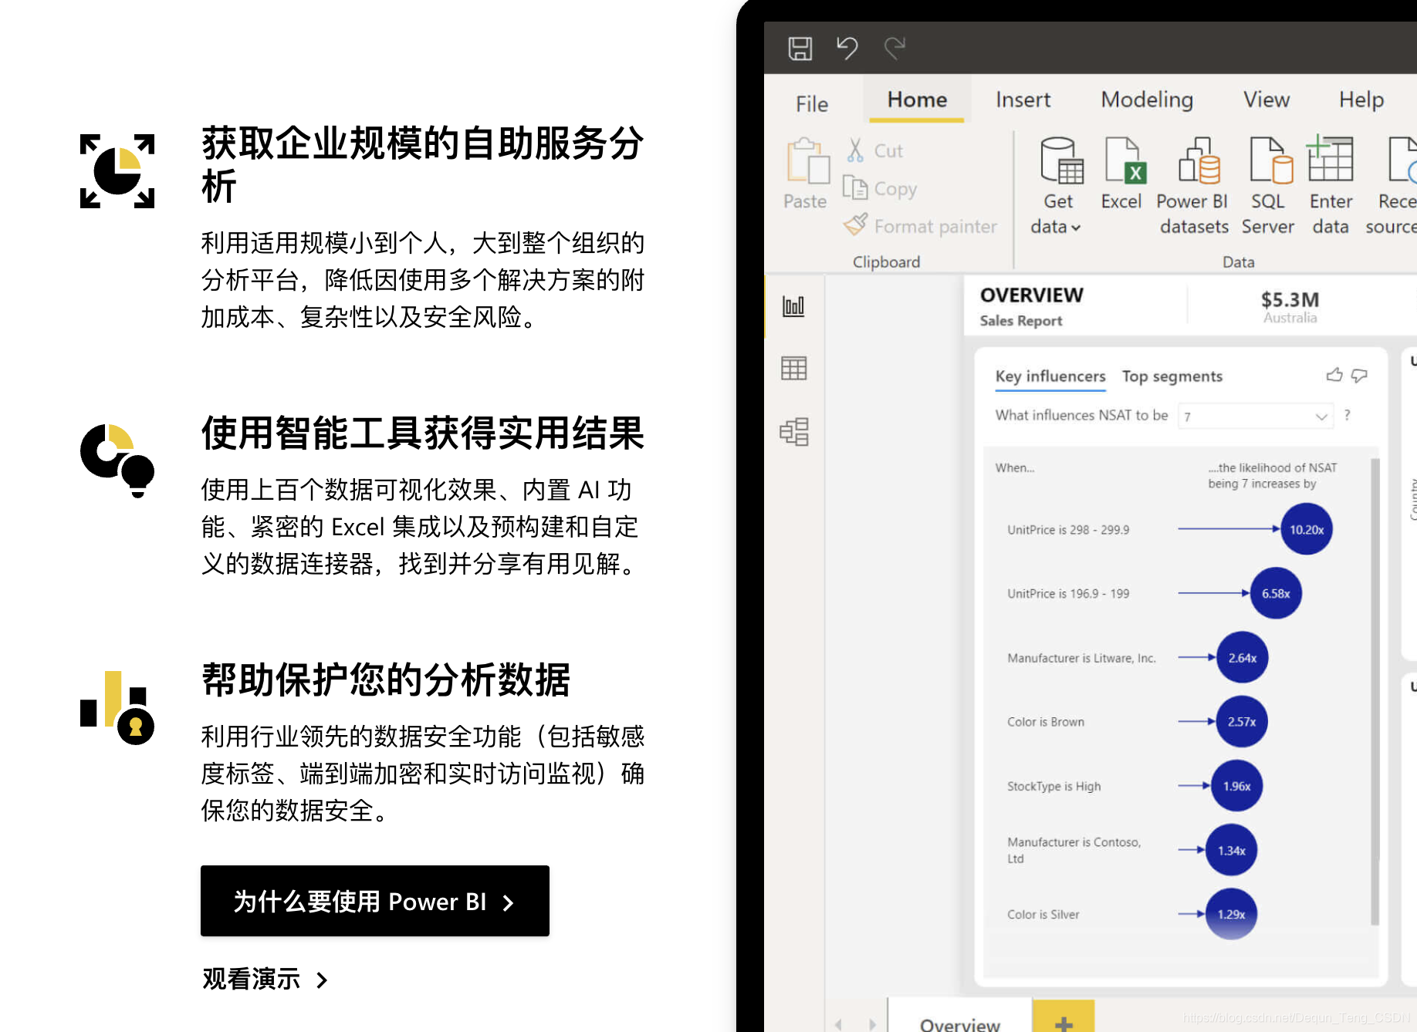Click the lightbulb smart tools icon
1417x1032 pixels.
(x=117, y=460)
